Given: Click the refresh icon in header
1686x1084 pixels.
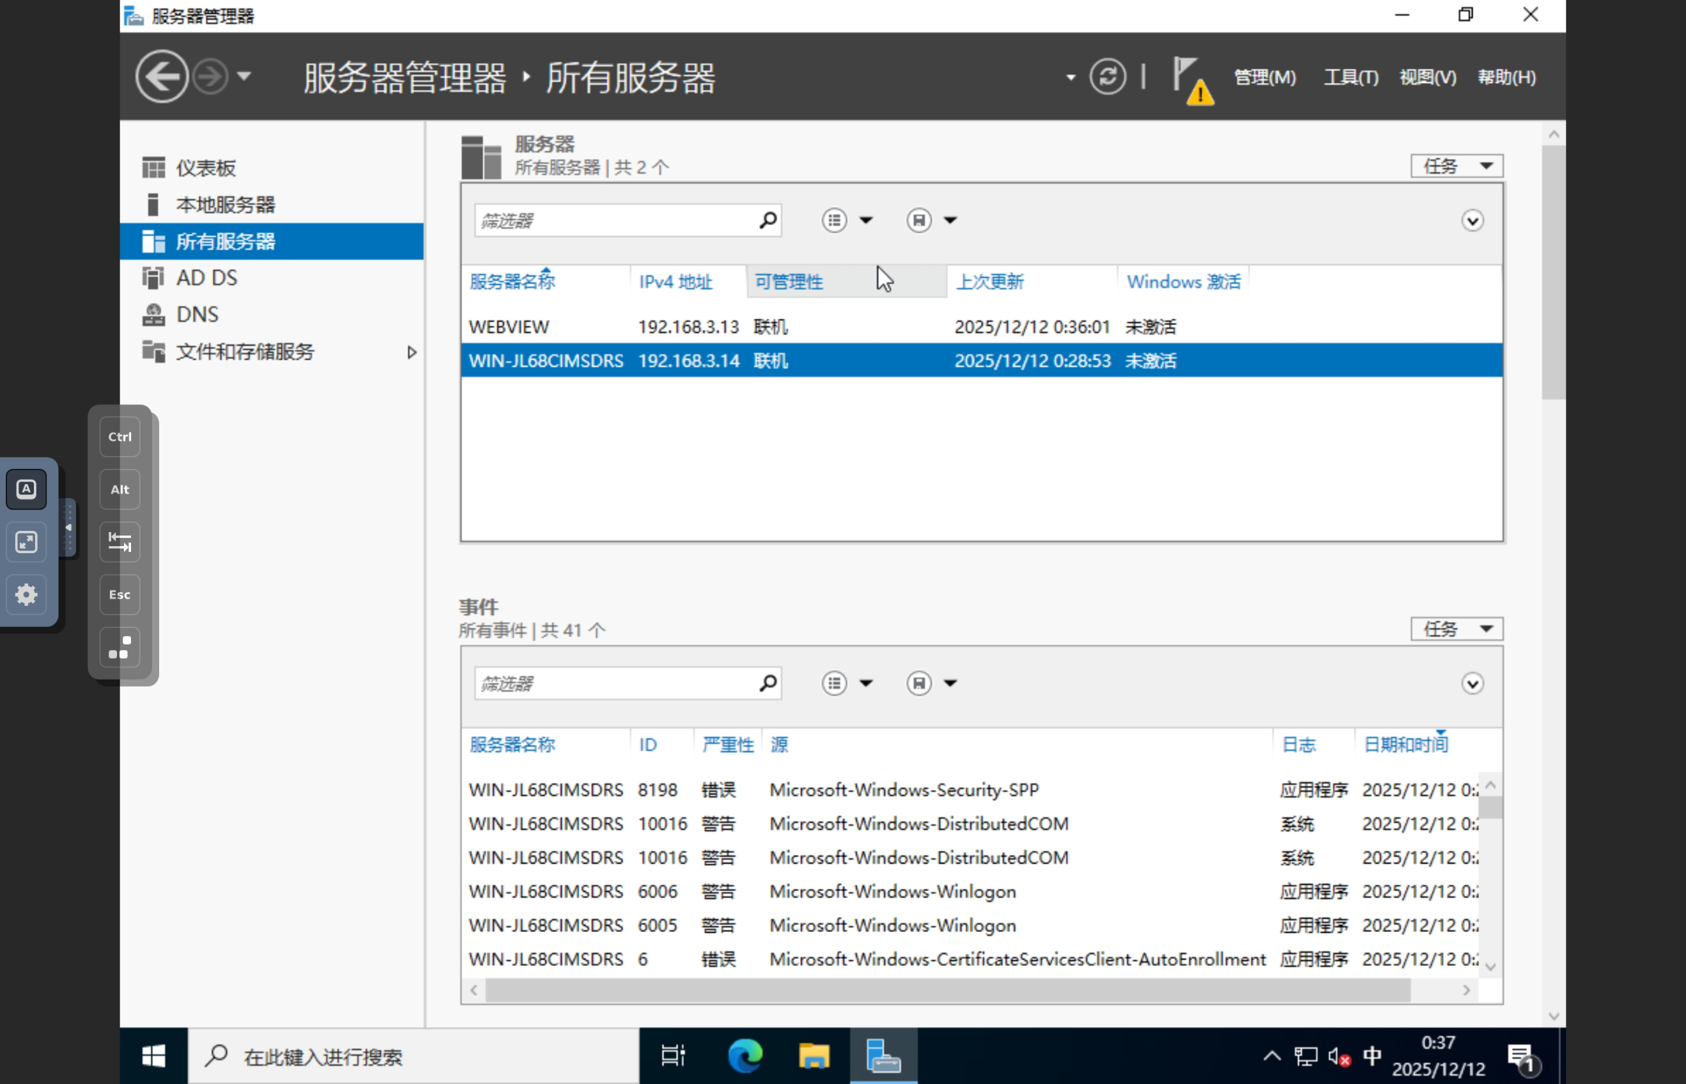Looking at the screenshot, I should [x=1107, y=76].
